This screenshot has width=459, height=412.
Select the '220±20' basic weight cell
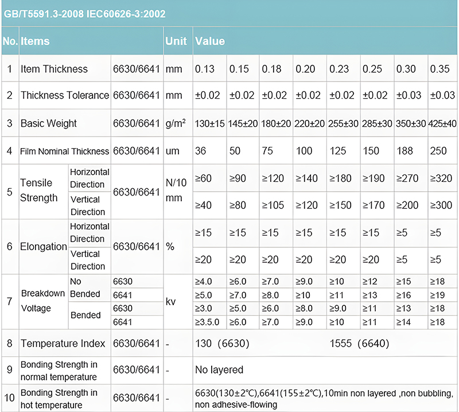click(x=309, y=123)
